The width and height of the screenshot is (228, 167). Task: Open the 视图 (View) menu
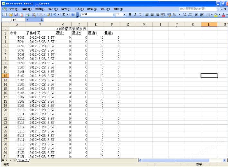[x=40, y=9]
